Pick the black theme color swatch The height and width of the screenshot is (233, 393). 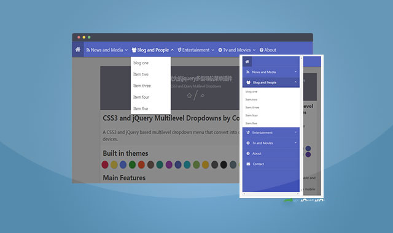tap(224, 165)
